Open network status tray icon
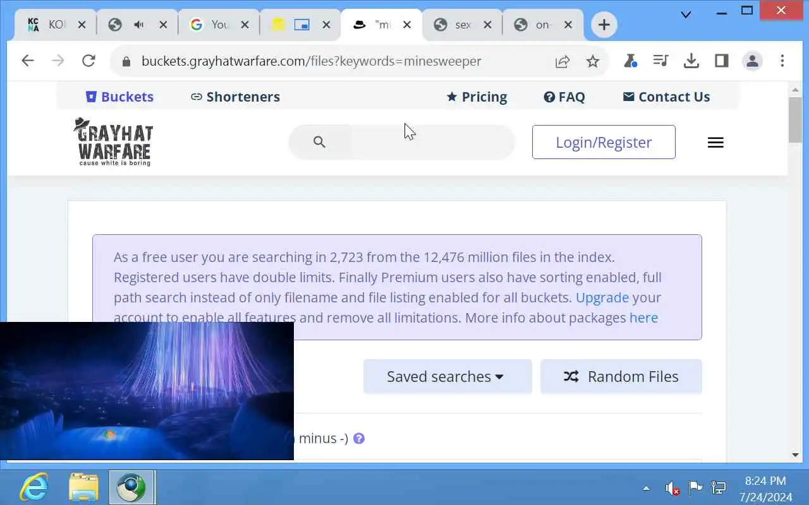This screenshot has width=809, height=505. [x=719, y=487]
